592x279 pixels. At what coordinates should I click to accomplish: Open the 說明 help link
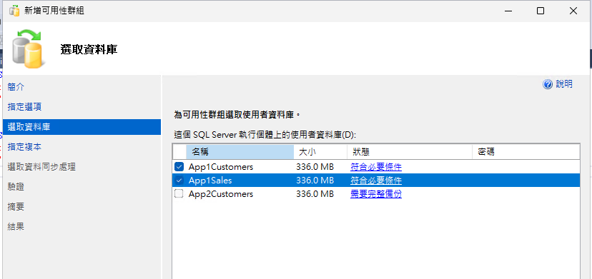(564, 84)
